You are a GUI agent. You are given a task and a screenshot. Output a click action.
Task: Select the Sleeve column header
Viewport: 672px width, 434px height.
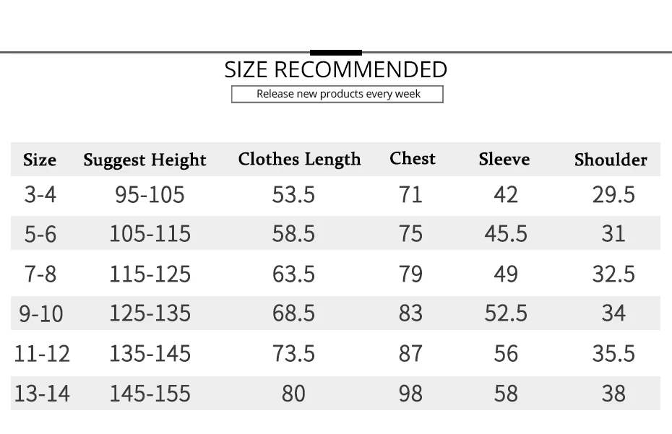pyautogui.click(x=504, y=160)
